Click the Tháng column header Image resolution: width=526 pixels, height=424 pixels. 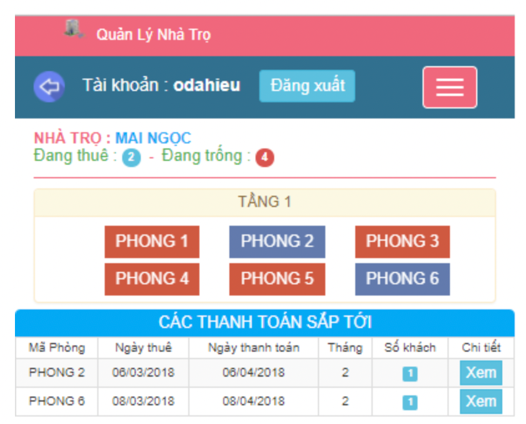[x=345, y=347]
